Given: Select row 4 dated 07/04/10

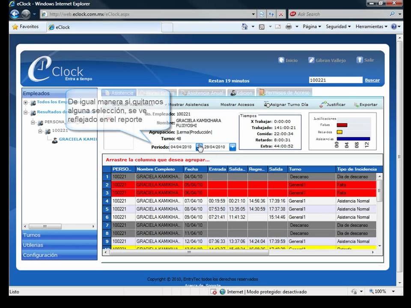Looking at the screenshot, I should click(x=240, y=201).
